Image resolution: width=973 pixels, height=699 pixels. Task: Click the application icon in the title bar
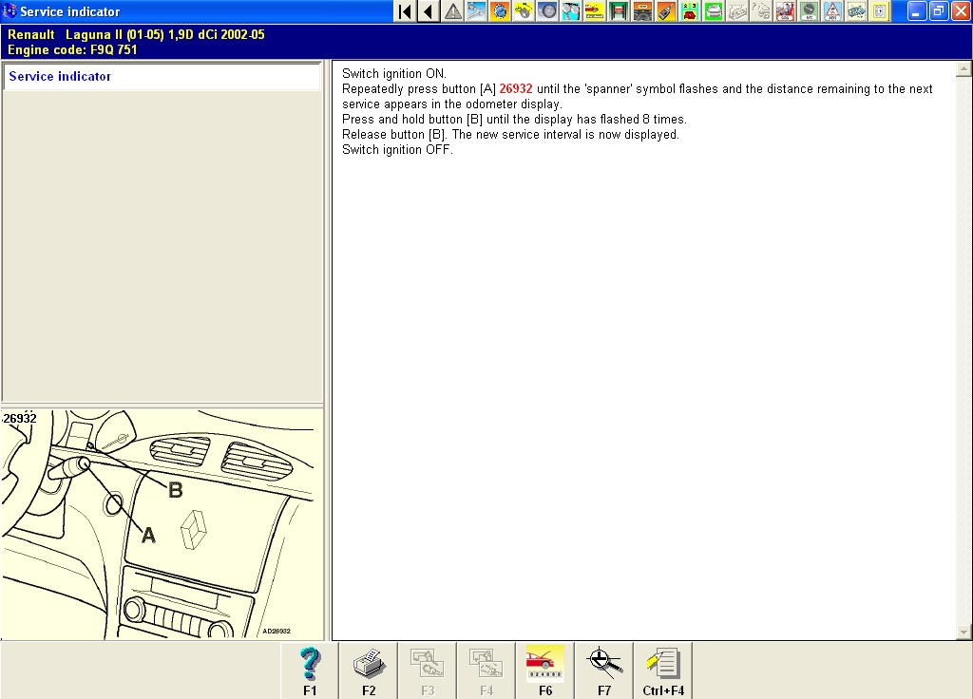click(x=10, y=11)
